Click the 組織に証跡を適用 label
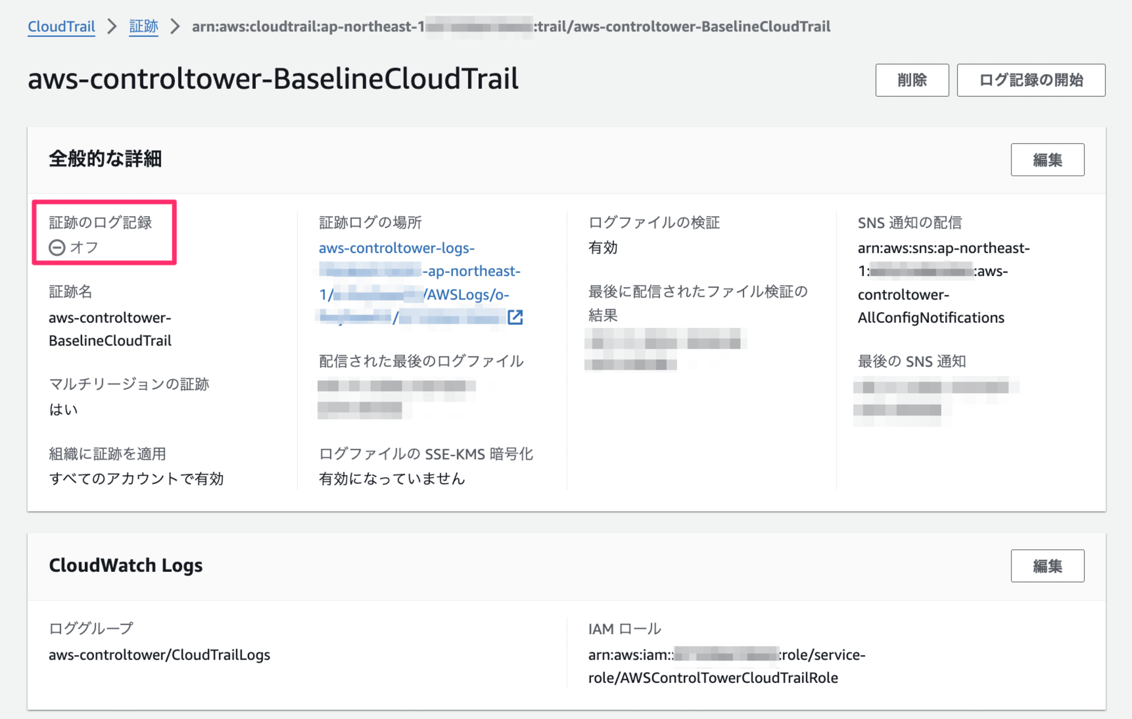This screenshot has height=719, width=1132. [x=108, y=454]
